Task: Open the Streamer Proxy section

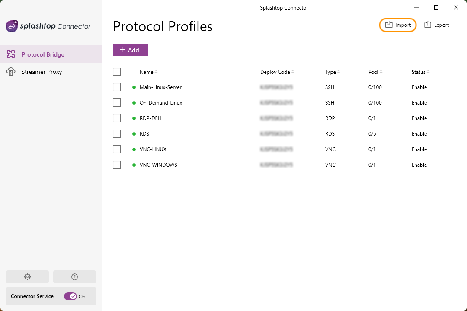Action: pyautogui.click(x=51, y=72)
